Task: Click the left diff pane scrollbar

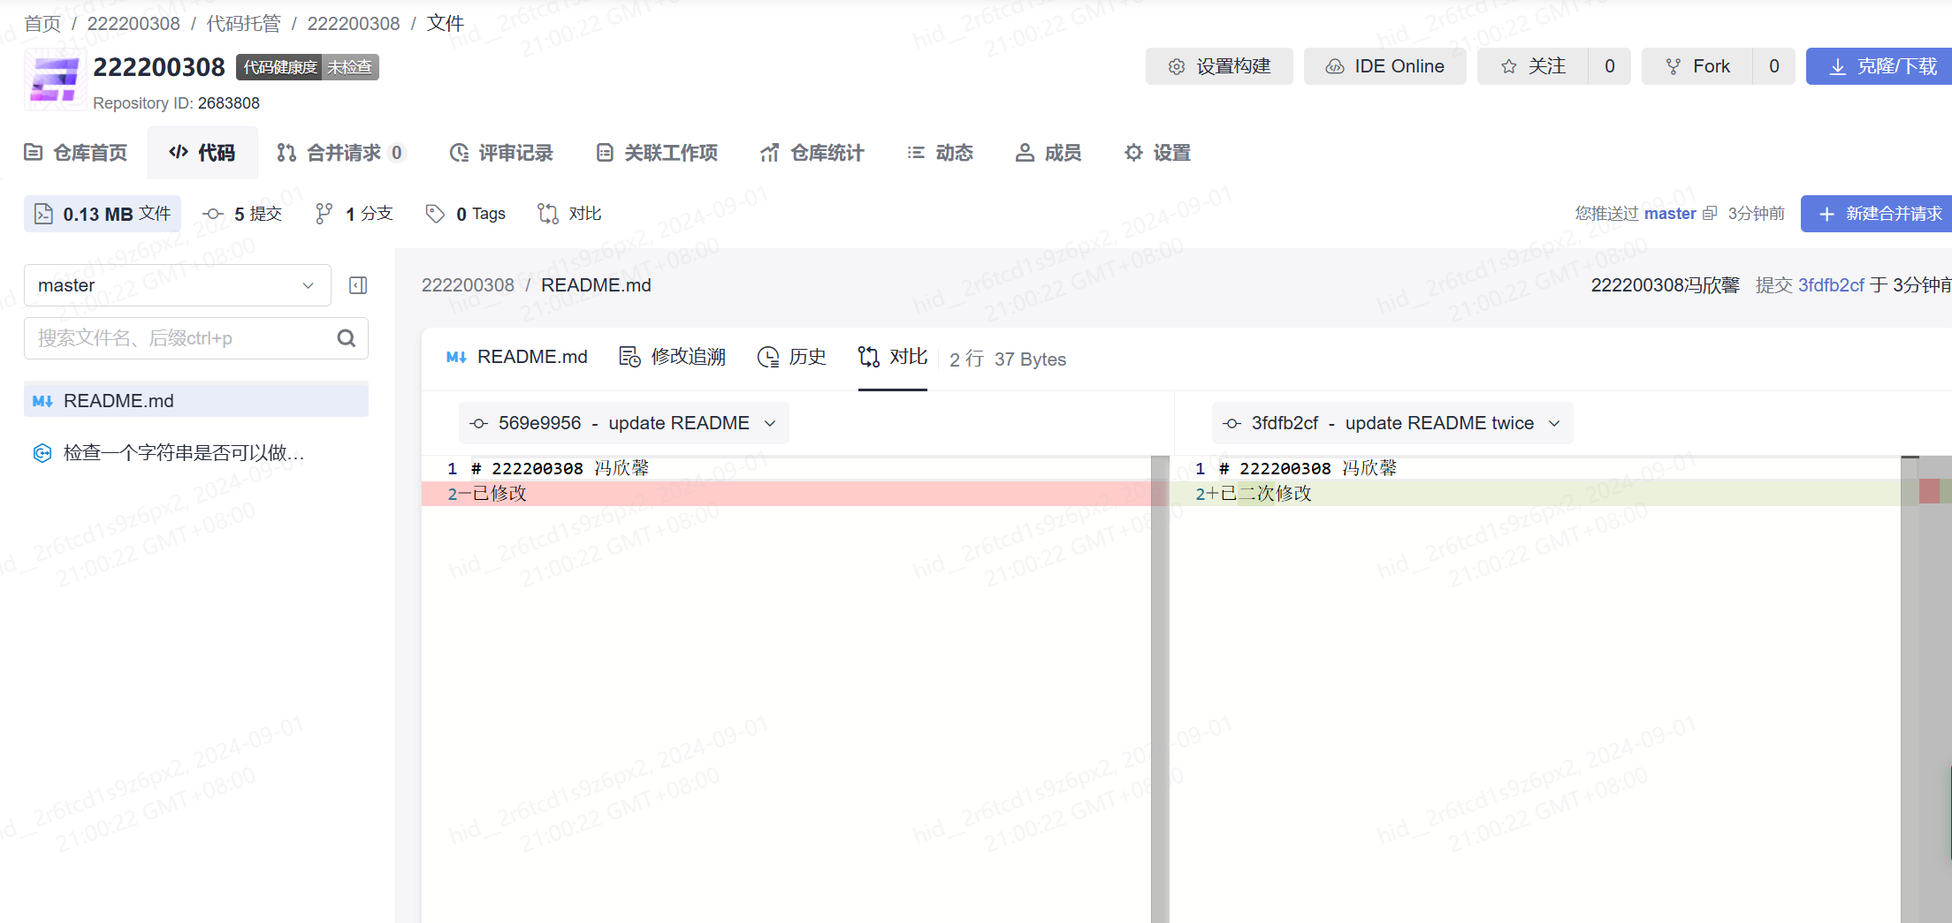Action: coord(1160,689)
